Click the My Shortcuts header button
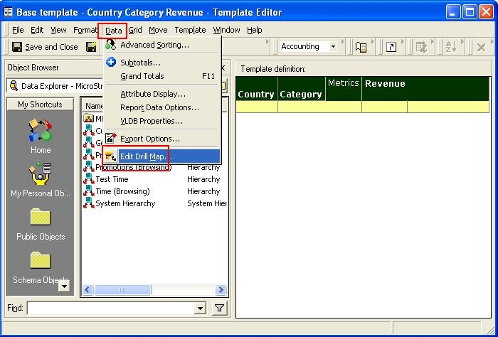Image resolution: width=498 pixels, height=337 pixels. [x=40, y=104]
